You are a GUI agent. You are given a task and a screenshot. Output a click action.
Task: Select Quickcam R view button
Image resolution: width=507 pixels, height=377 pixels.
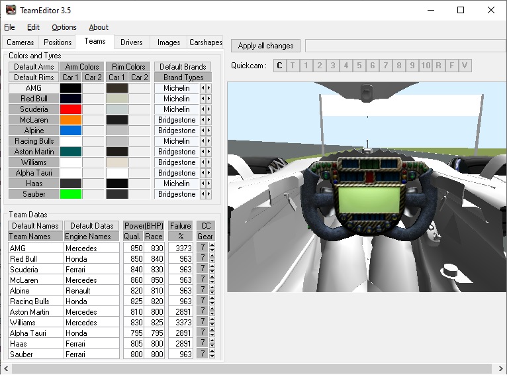point(438,66)
